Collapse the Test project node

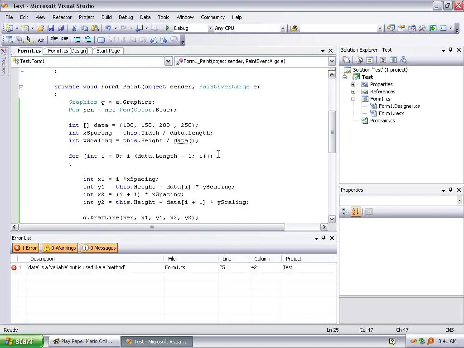point(344,77)
